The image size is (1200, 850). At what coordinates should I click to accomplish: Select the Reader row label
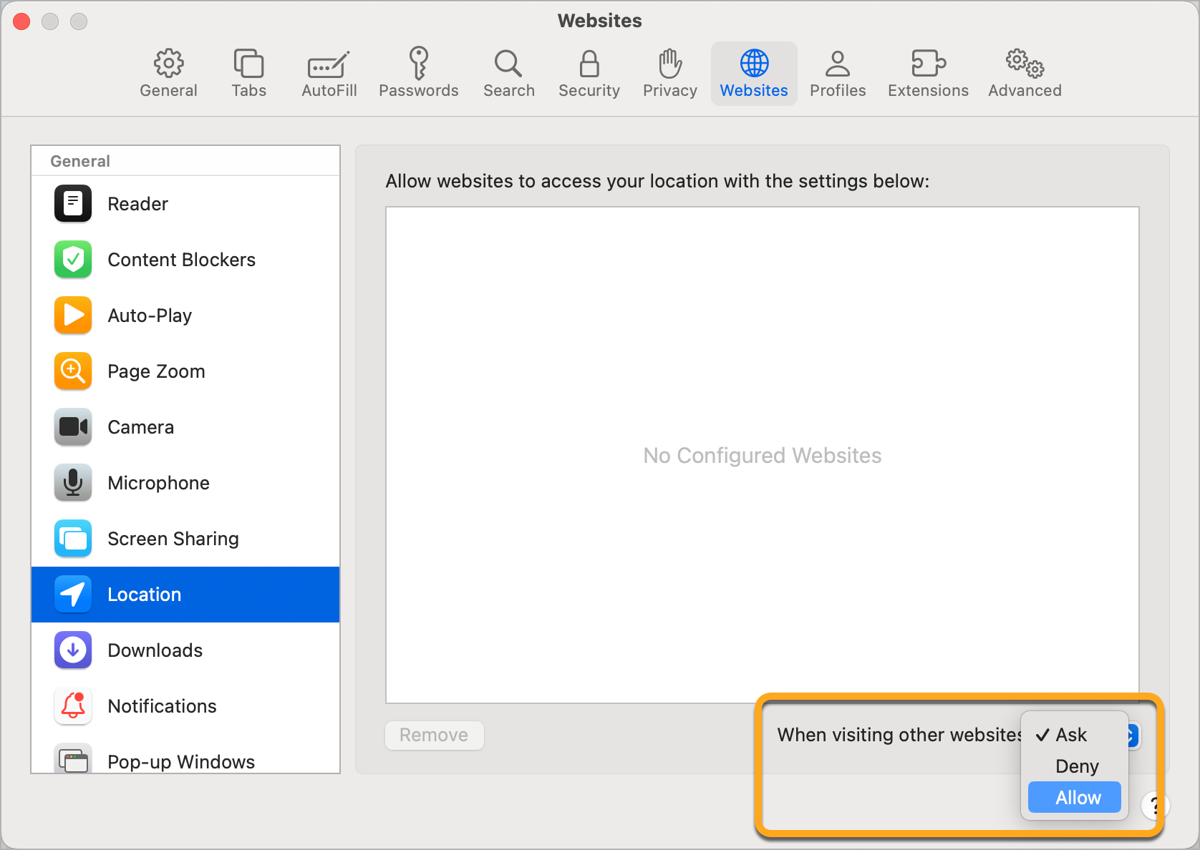pyautogui.click(x=137, y=204)
